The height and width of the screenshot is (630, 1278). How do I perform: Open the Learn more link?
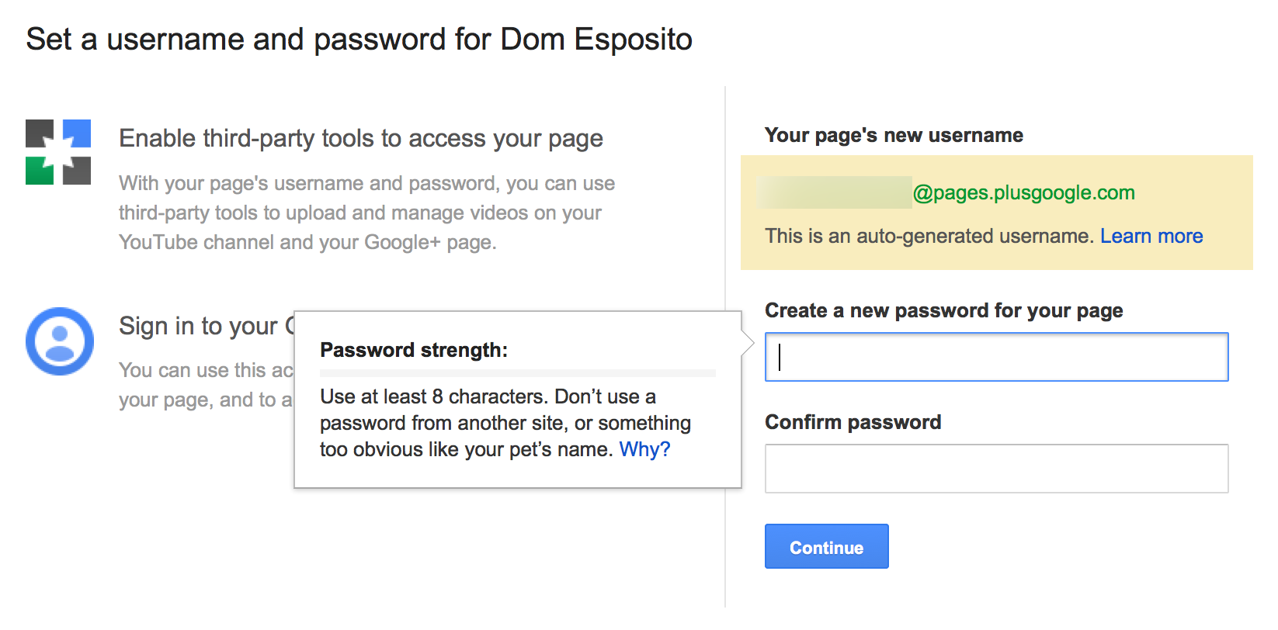click(x=1151, y=236)
